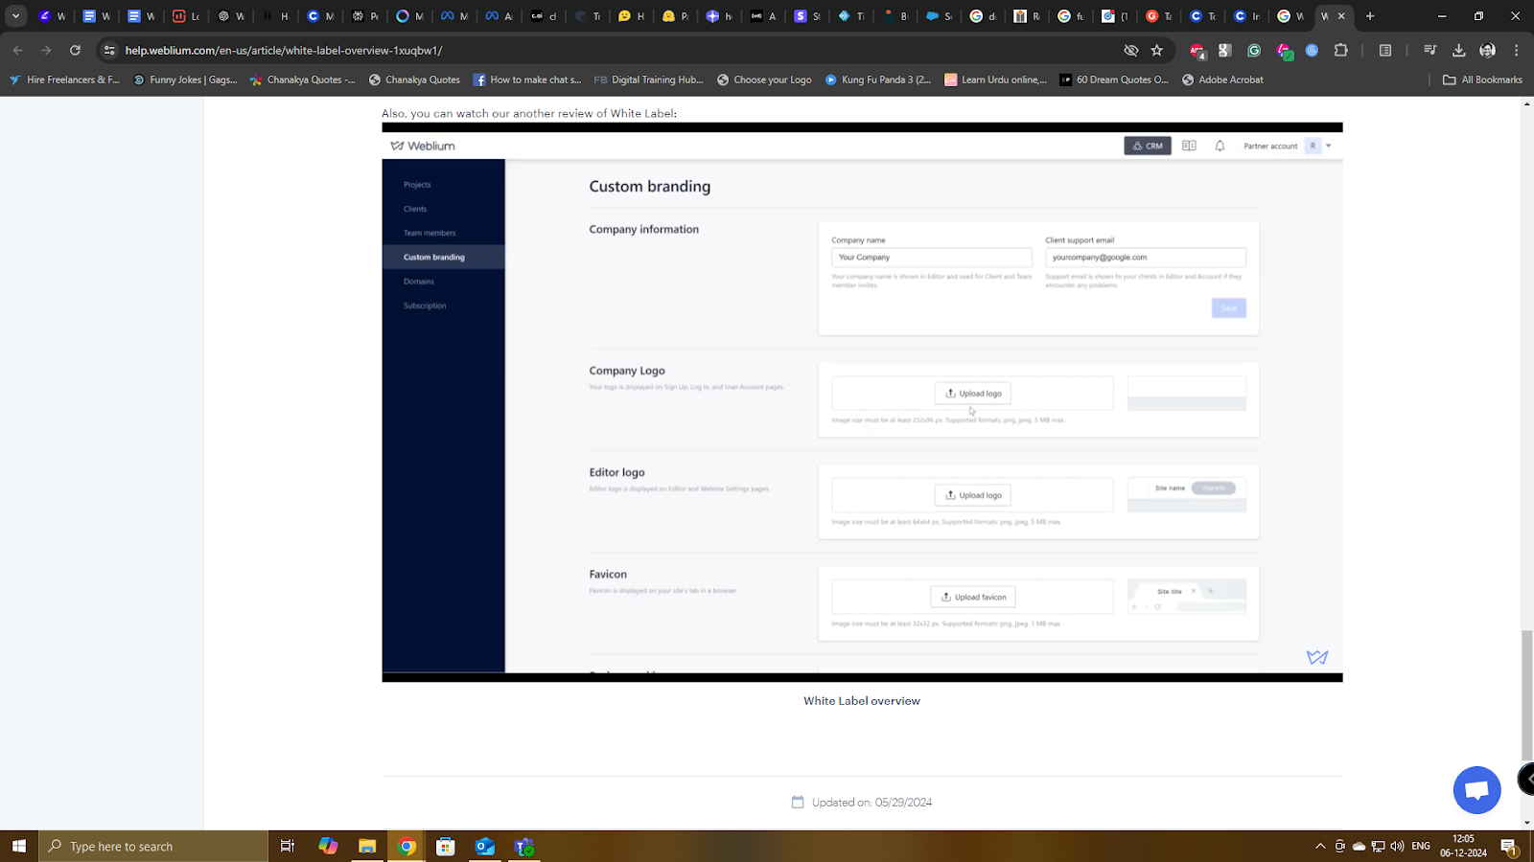Select Domains in the Weblium sidebar

[x=419, y=281]
